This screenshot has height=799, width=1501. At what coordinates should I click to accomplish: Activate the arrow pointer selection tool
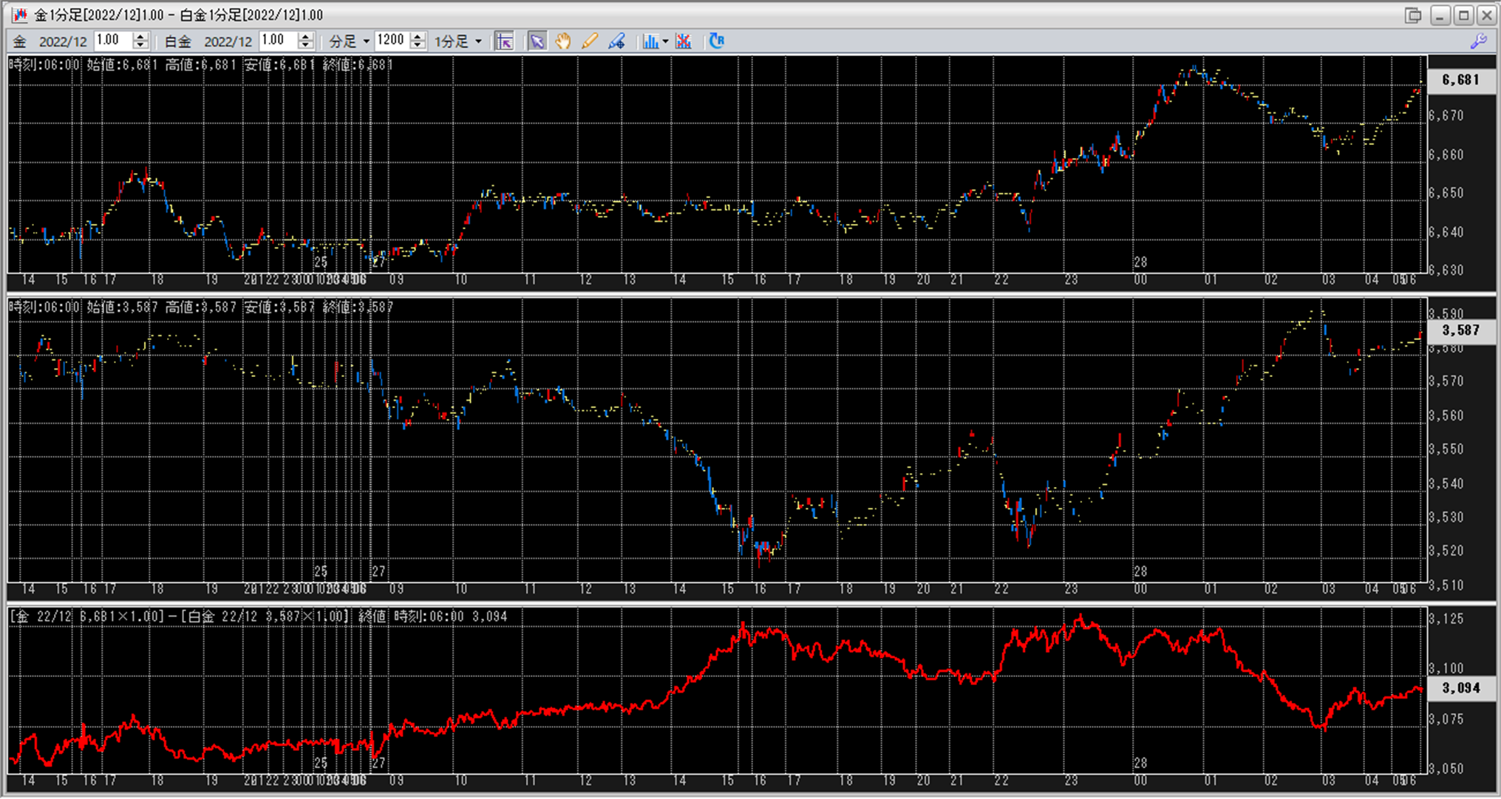[x=537, y=41]
